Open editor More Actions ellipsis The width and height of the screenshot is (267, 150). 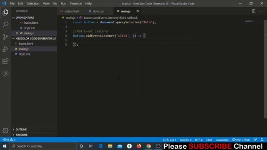pyautogui.click(x=261, y=11)
